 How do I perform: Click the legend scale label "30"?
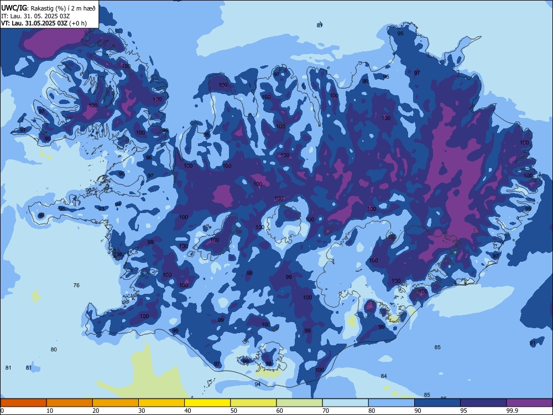[x=142, y=411]
